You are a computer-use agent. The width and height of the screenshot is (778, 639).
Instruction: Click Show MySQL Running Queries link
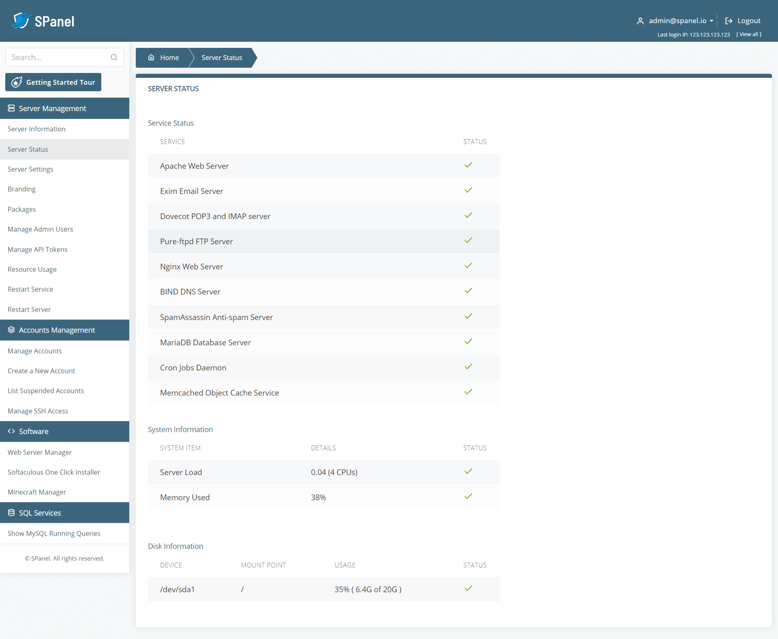53,534
